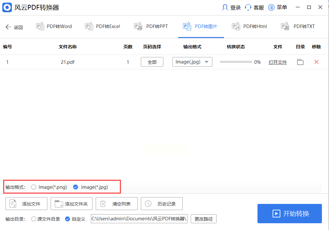Minimize the 风云PDF转换器 window
Image resolution: width=329 pixels, height=230 pixels.
tap(298, 7)
